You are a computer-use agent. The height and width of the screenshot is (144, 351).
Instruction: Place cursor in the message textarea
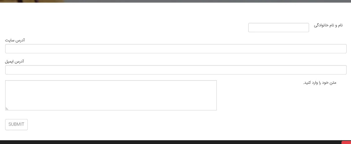[111, 95]
